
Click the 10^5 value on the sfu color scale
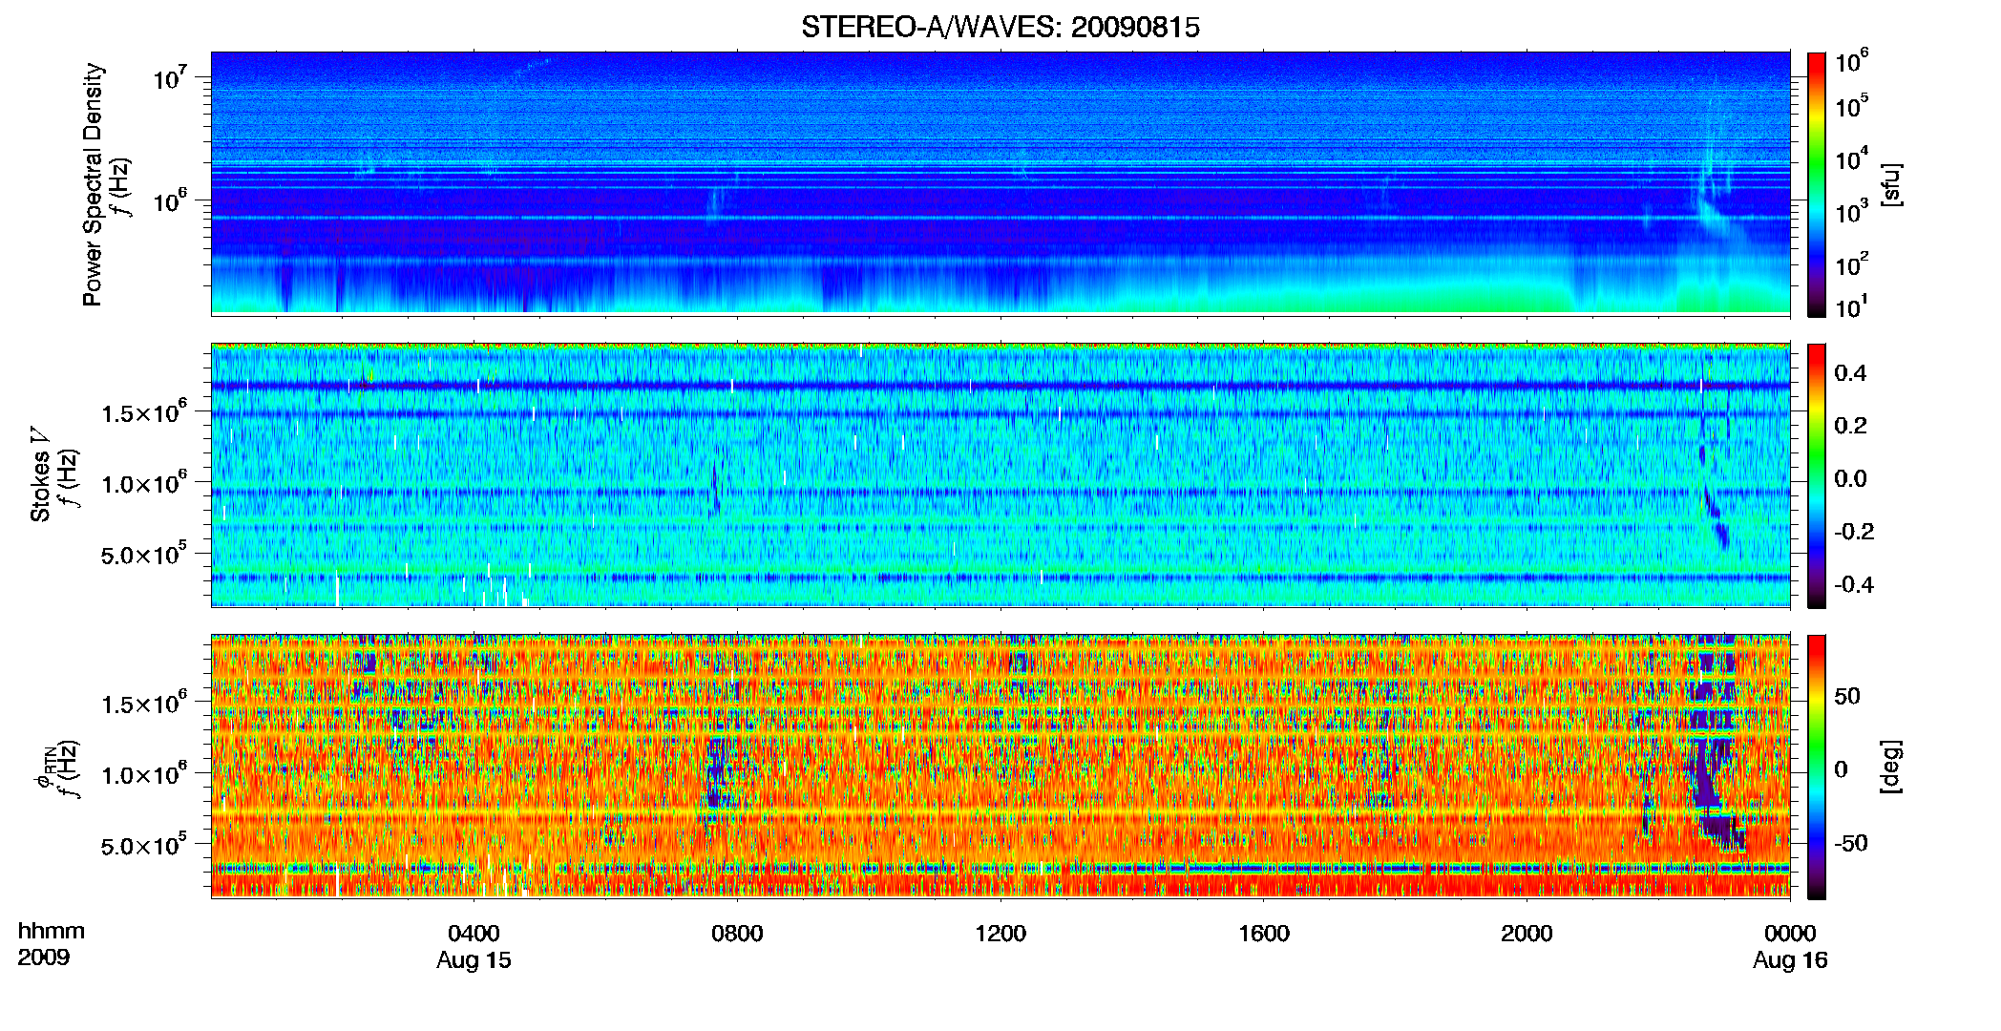tap(1851, 106)
